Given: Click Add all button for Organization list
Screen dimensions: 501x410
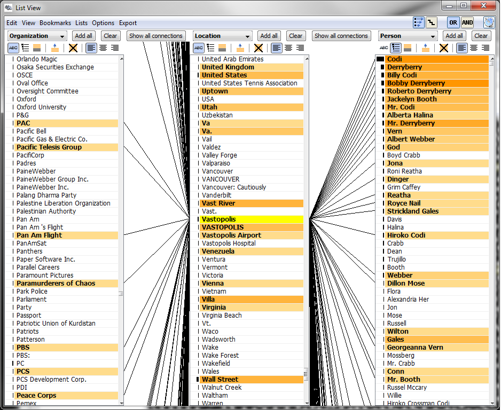Looking at the screenshot, I should pos(83,36).
